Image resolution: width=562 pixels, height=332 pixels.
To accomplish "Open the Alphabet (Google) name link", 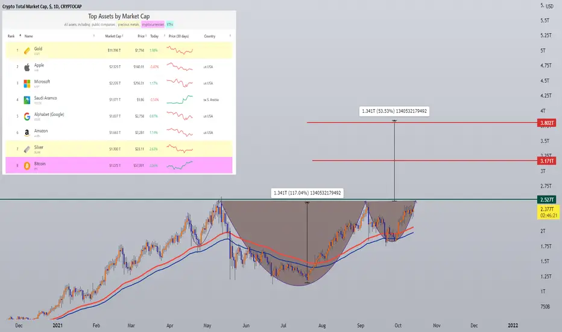I will (49, 115).
